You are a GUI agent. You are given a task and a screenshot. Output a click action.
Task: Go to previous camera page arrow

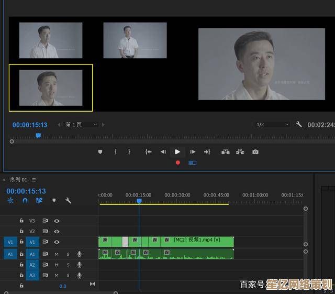tap(59, 125)
